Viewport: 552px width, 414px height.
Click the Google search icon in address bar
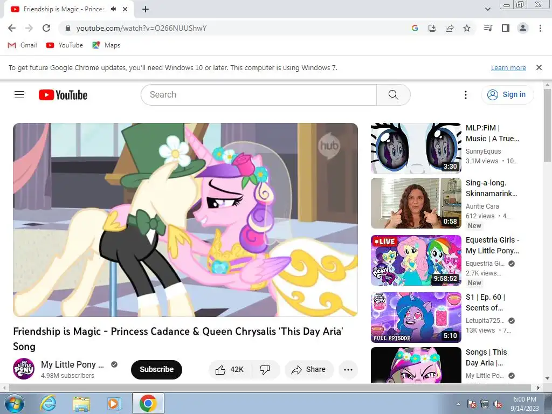[415, 28]
